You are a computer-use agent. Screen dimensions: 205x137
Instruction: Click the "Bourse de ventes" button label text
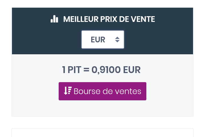tap(107, 91)
